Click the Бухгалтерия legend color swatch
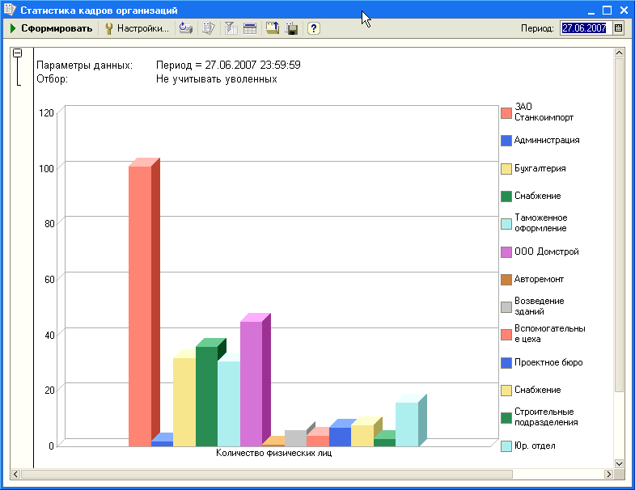Image resolution: width=635 pixels, height=490 pixels. pos(506,169)
